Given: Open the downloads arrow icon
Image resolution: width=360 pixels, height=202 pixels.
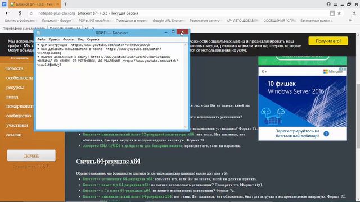Looking at the screenshot, I should (x=354, y=13).
